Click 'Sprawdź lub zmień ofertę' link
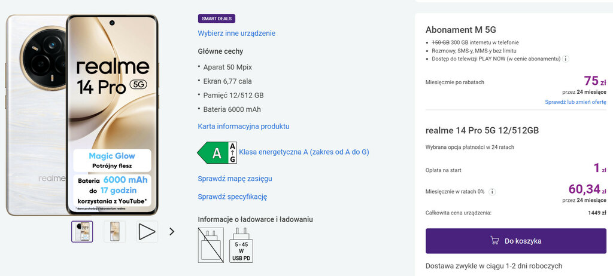Viewport: 613px width, 276px height. click(x=575, y=102)
